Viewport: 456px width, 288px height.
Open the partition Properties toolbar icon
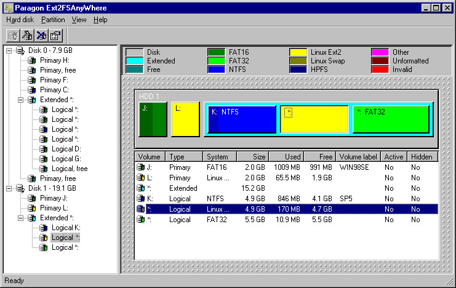[55, 36]
